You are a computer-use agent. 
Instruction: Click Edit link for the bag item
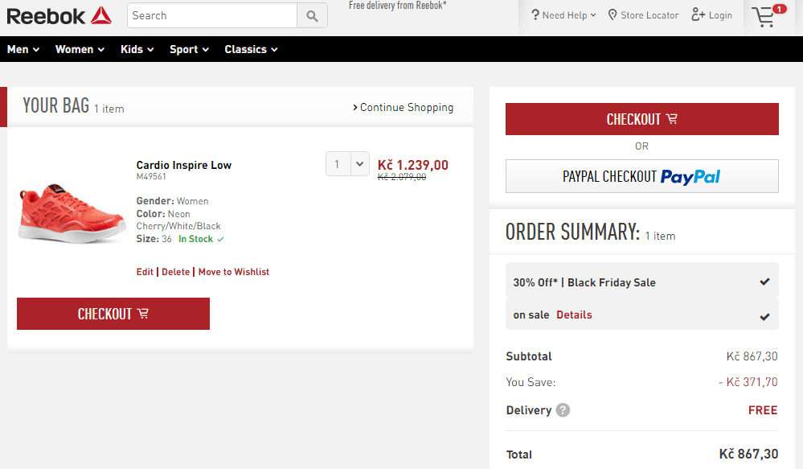(x=145, y=272)
